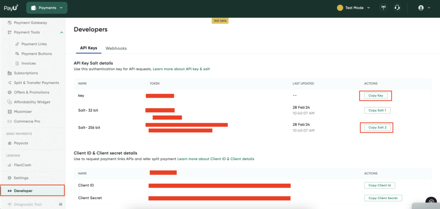
Task: Click the Subscriptions folder icon
Action: (9, 73)
